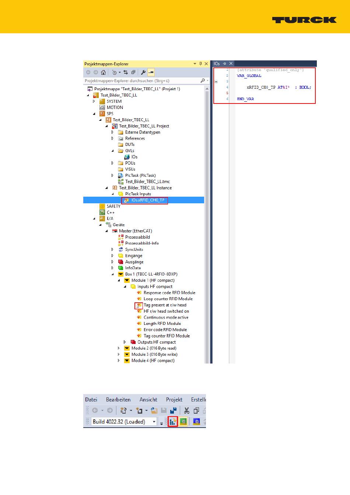Open the Build 4022.32 (Loaded) version dropdown
The image size is (350, 495).
pyautogui.click(x=155, y=422)
